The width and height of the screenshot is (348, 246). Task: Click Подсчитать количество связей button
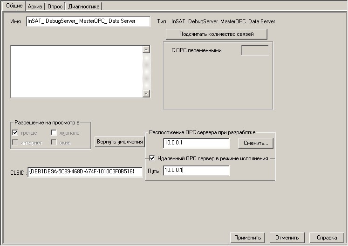point(216,34)
